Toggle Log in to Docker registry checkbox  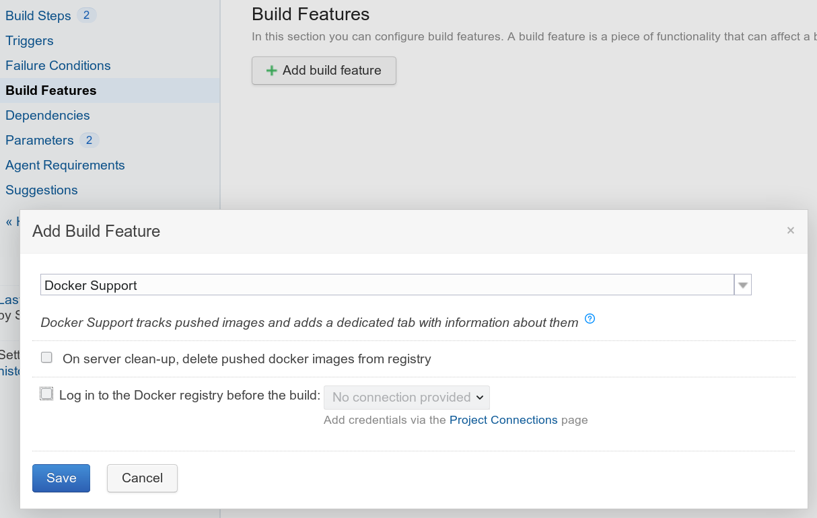[x=46, y=394]
